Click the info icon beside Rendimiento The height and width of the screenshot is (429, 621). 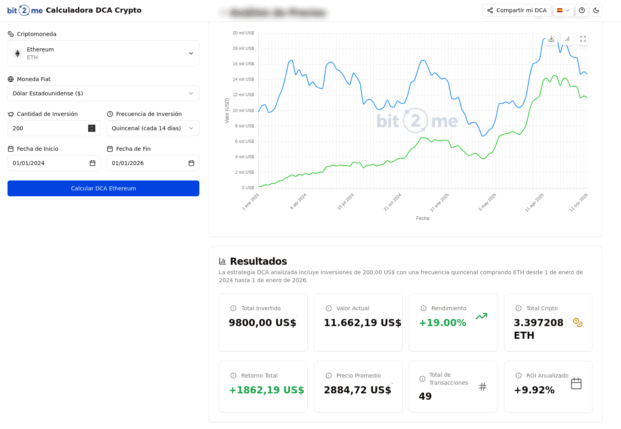(423, 308)
